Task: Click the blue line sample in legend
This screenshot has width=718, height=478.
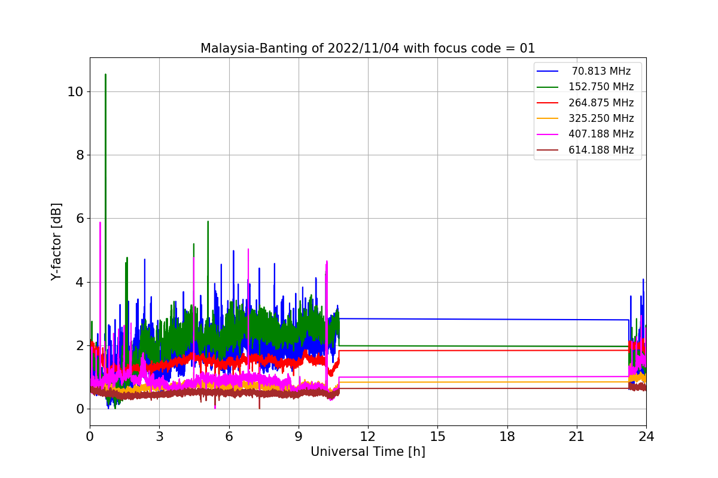Action: pos(547,71)
